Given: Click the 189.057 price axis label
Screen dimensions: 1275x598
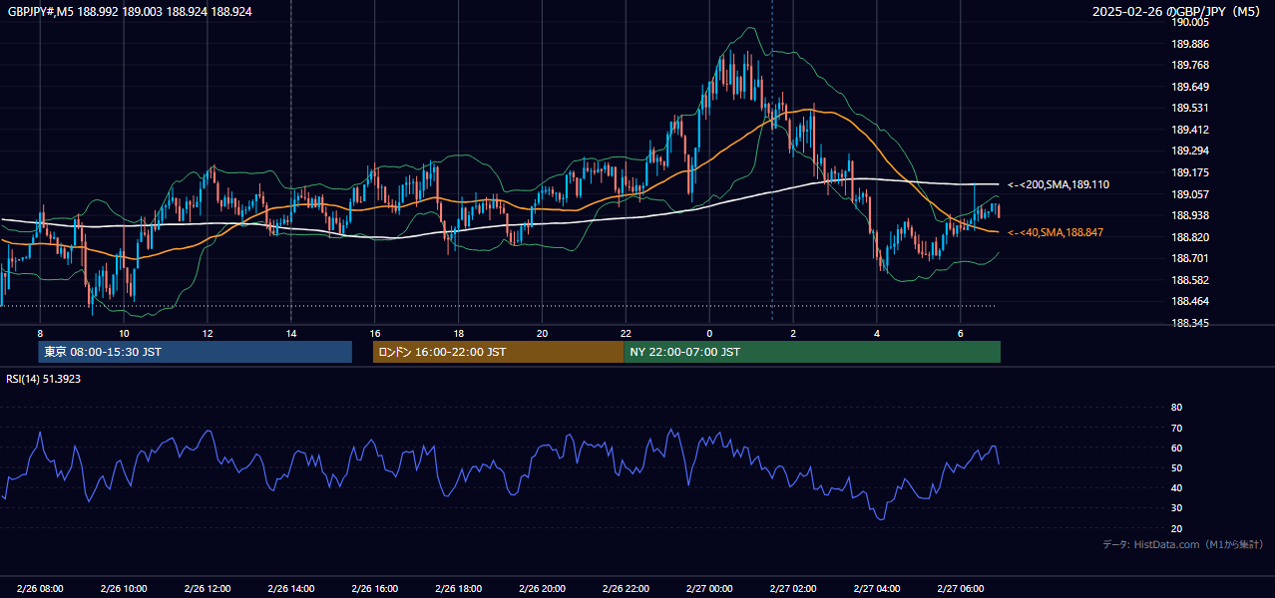Looking at the screenshot, I should 1190,194.
